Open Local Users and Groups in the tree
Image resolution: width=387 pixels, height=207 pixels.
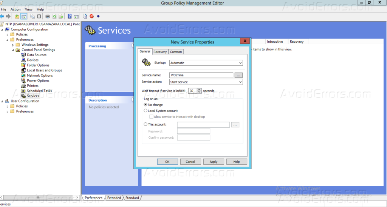tap(44, 70)
